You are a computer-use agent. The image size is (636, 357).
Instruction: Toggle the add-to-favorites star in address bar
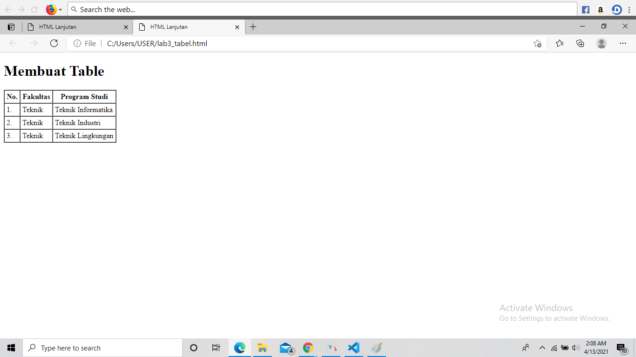point(538,43)
